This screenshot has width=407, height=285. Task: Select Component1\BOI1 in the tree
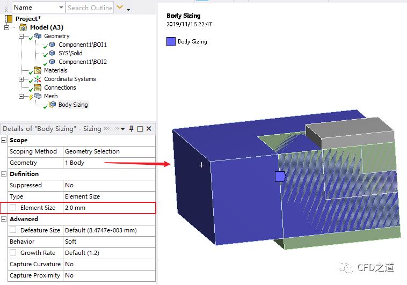[83, 45]
